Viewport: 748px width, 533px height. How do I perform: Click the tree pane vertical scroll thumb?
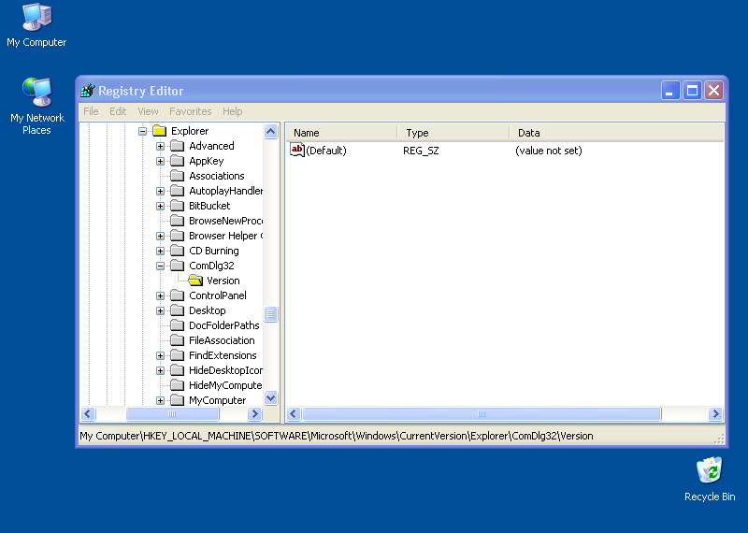270,314
